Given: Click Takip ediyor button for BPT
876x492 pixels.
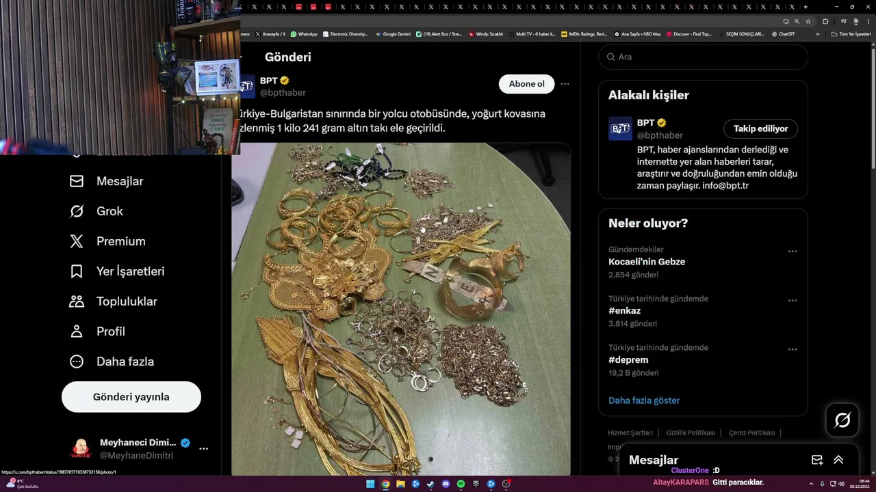Looking at the screenshot, I should pos(760,128).
